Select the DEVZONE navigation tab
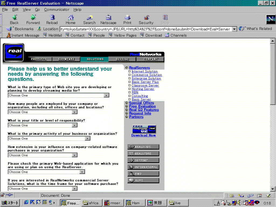The width and height of the screenshot is (276, 207). click(x=122, y=59)
